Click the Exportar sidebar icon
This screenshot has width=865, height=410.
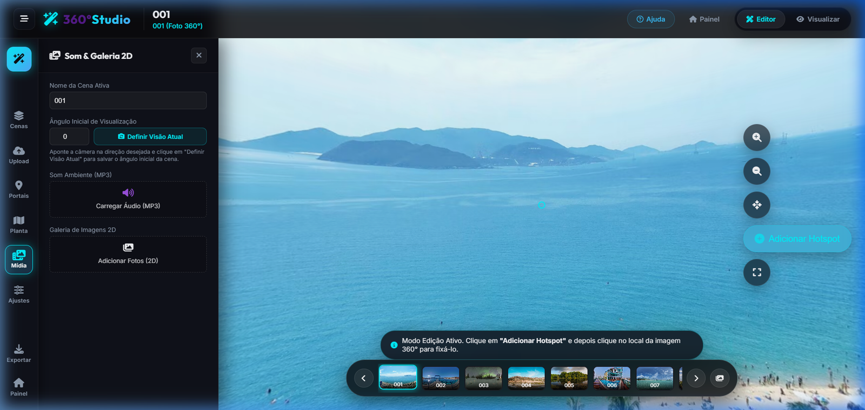point(19,353)
